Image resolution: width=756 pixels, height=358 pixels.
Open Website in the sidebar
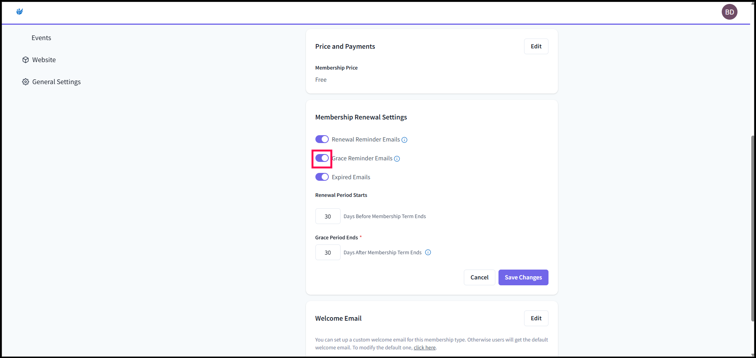point(44,60)
